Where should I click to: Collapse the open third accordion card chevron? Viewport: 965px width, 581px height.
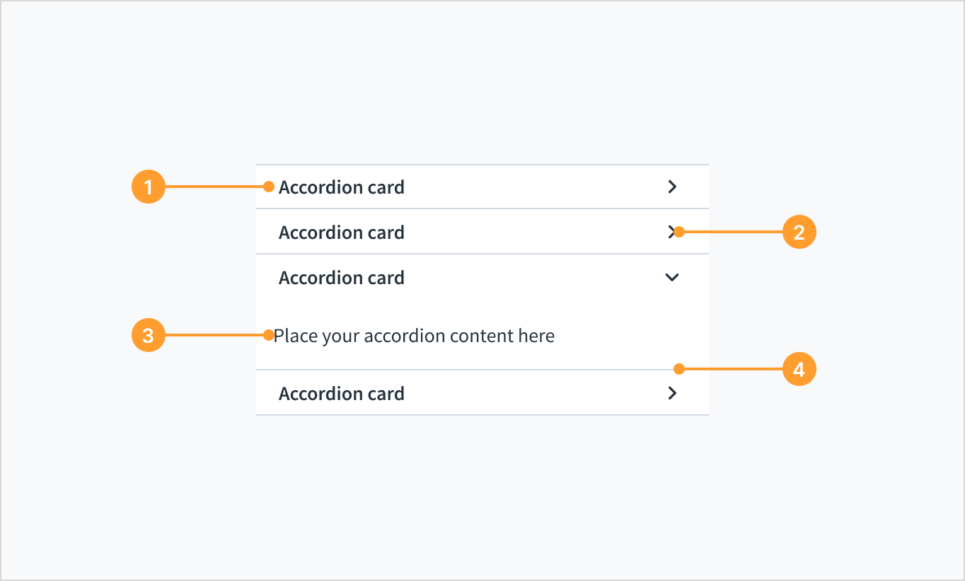pos(672,278)
